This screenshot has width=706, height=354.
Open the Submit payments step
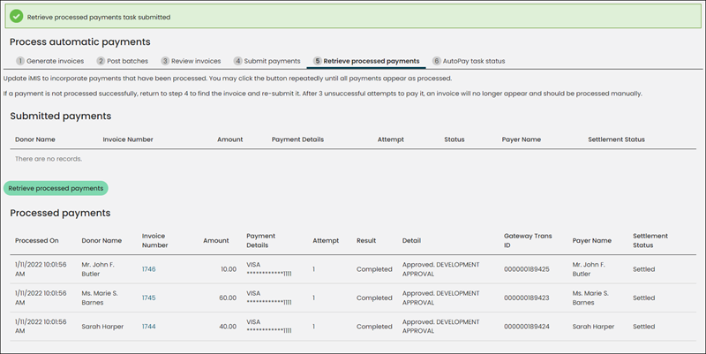pos(267,61)
